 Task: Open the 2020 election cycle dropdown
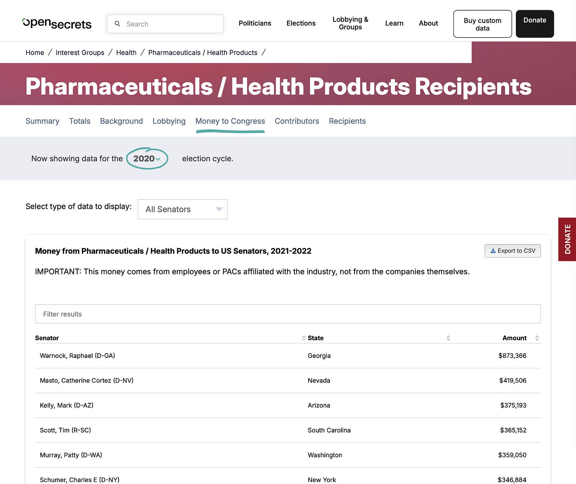147,158
